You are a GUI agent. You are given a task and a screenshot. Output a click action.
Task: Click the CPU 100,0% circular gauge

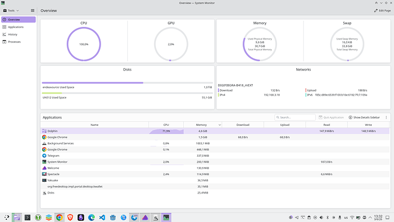pos(84,44)
